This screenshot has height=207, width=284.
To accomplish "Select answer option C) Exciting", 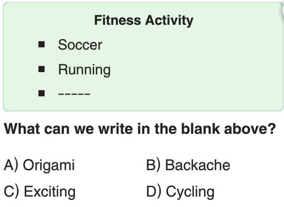I will coord(40,192).
